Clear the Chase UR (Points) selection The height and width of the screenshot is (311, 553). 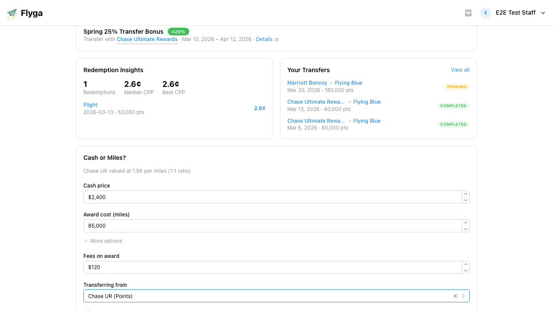455,296
